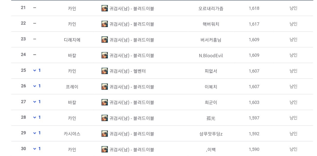Click the character icon beside 핵버워치's class
Image resolution: width=317 pixels, height=156 pixels.
click(105, 24)
